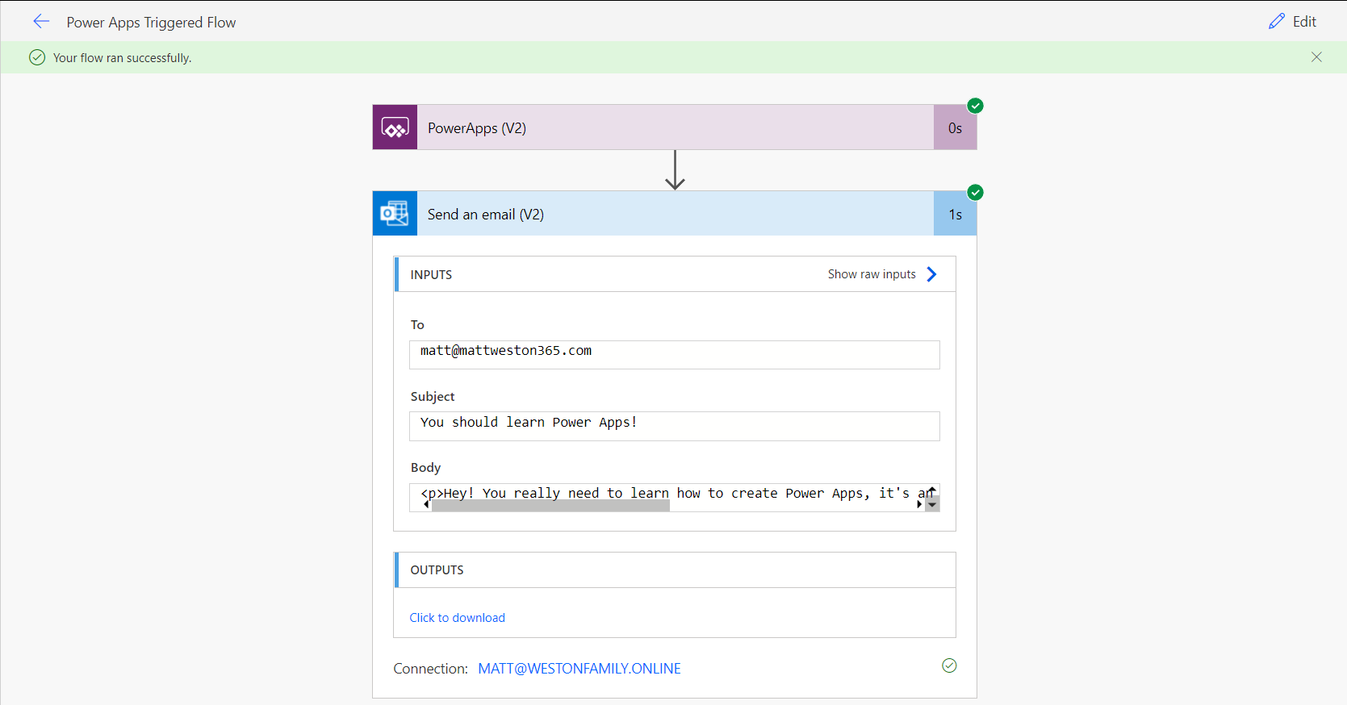Click PowerApps step success checkmark badge
This screenshot has height=705, width=1347.
point(975,106)
